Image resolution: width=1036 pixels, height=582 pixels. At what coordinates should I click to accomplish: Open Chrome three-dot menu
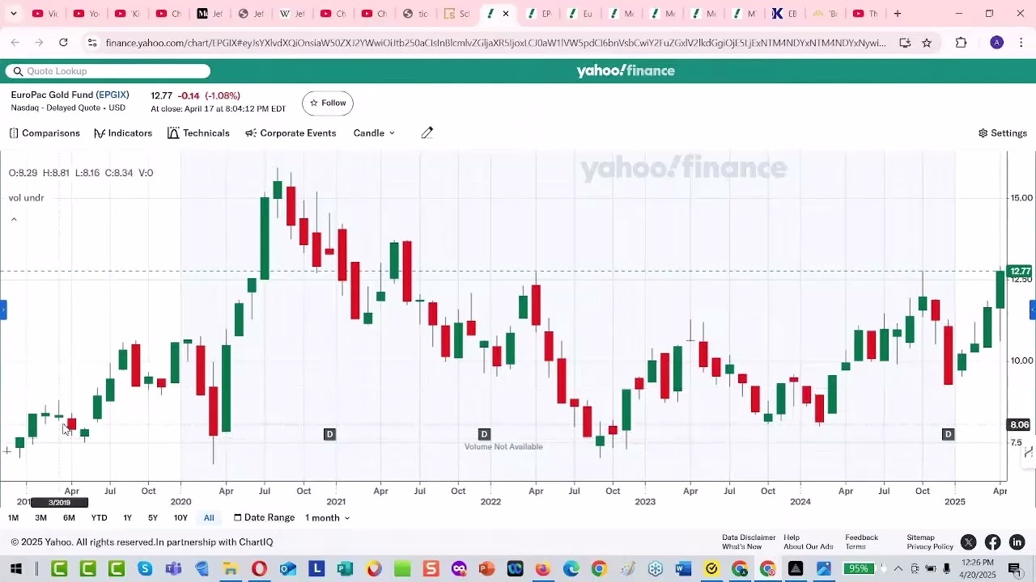click(x=1021, y=43)
